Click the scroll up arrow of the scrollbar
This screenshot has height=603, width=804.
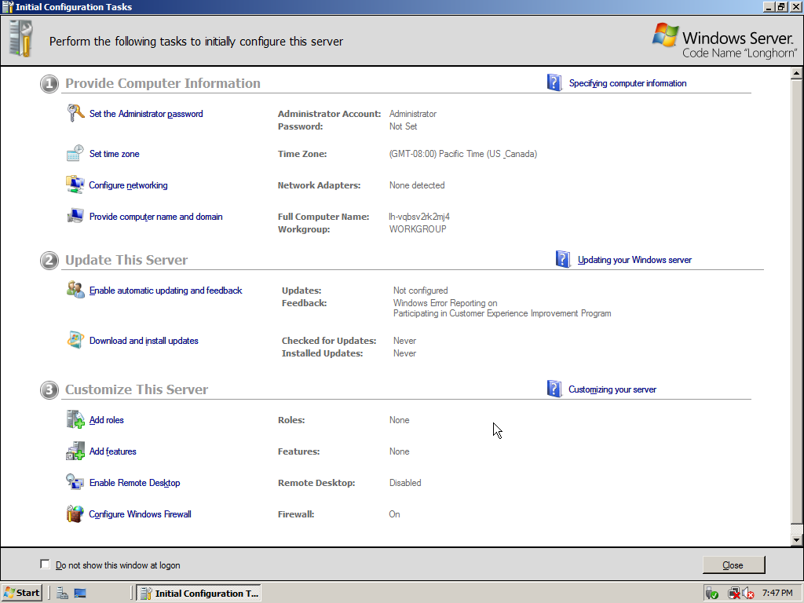(796, 74)
